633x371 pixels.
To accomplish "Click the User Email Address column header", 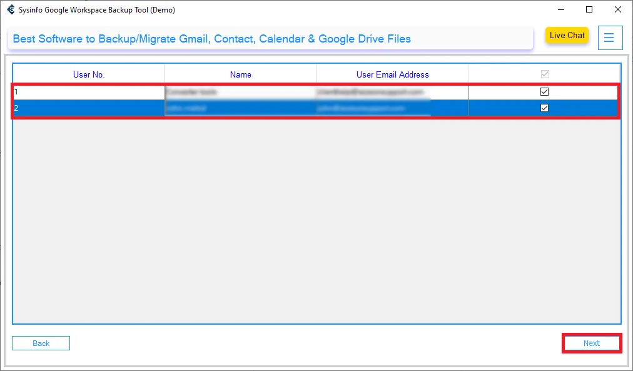I will [x=392, y=74].
